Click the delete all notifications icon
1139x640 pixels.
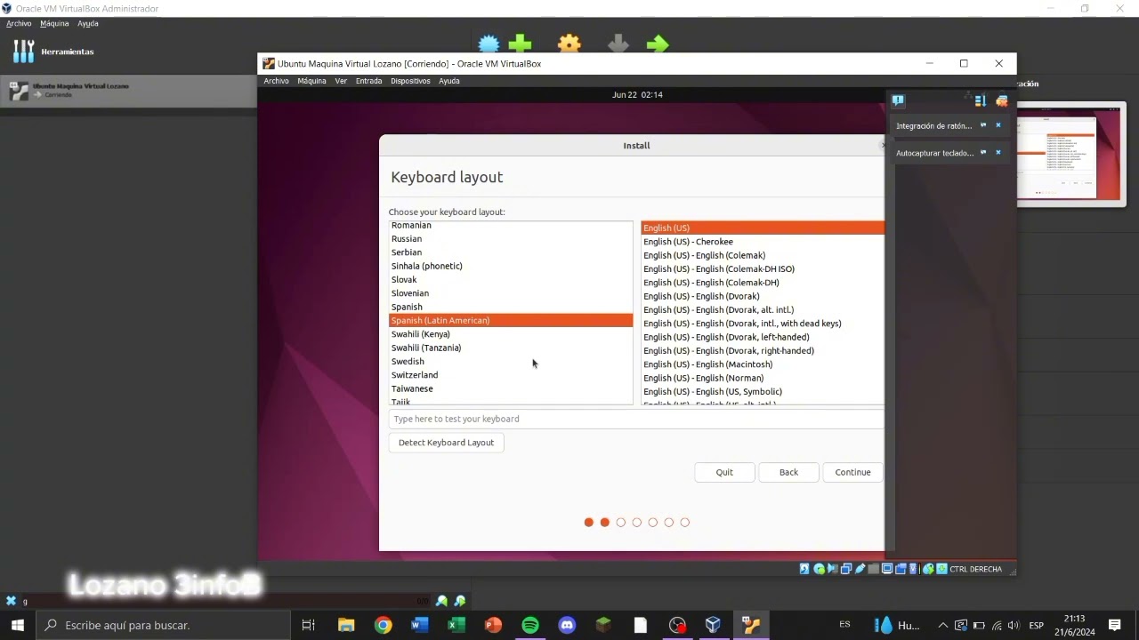(x=1002, y=100)
